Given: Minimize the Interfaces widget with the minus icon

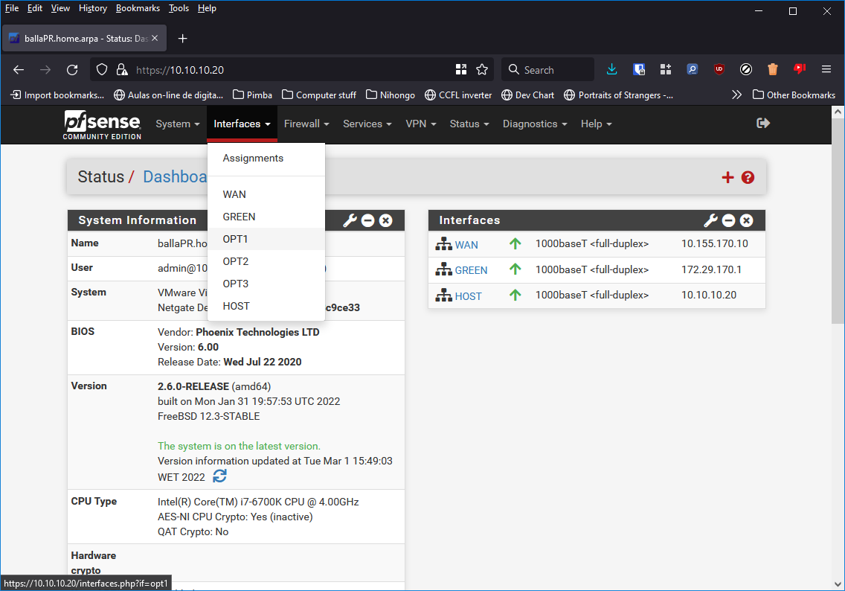Looking at the screenshot, I should [x=728, y=220].
